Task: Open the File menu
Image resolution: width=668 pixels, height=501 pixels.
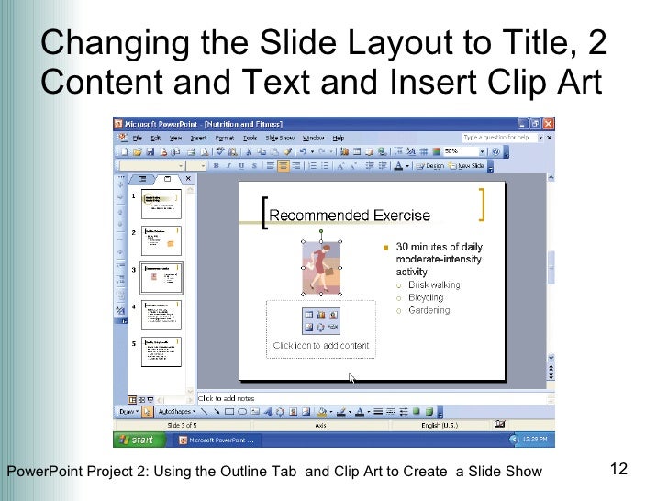Action: pos(138,138)
